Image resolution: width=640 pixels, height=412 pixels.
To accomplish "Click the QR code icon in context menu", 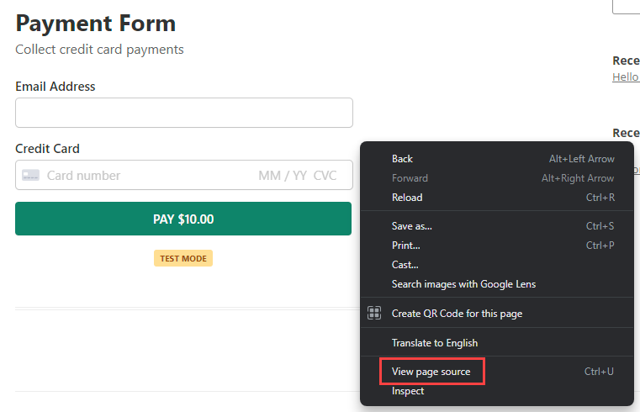I will click(x=375, y=314).
